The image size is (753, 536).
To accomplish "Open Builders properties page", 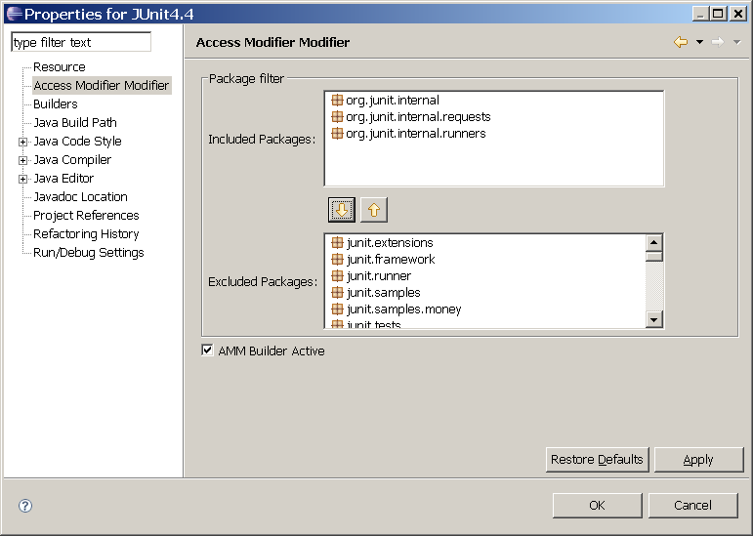I will tap(56, 103).
